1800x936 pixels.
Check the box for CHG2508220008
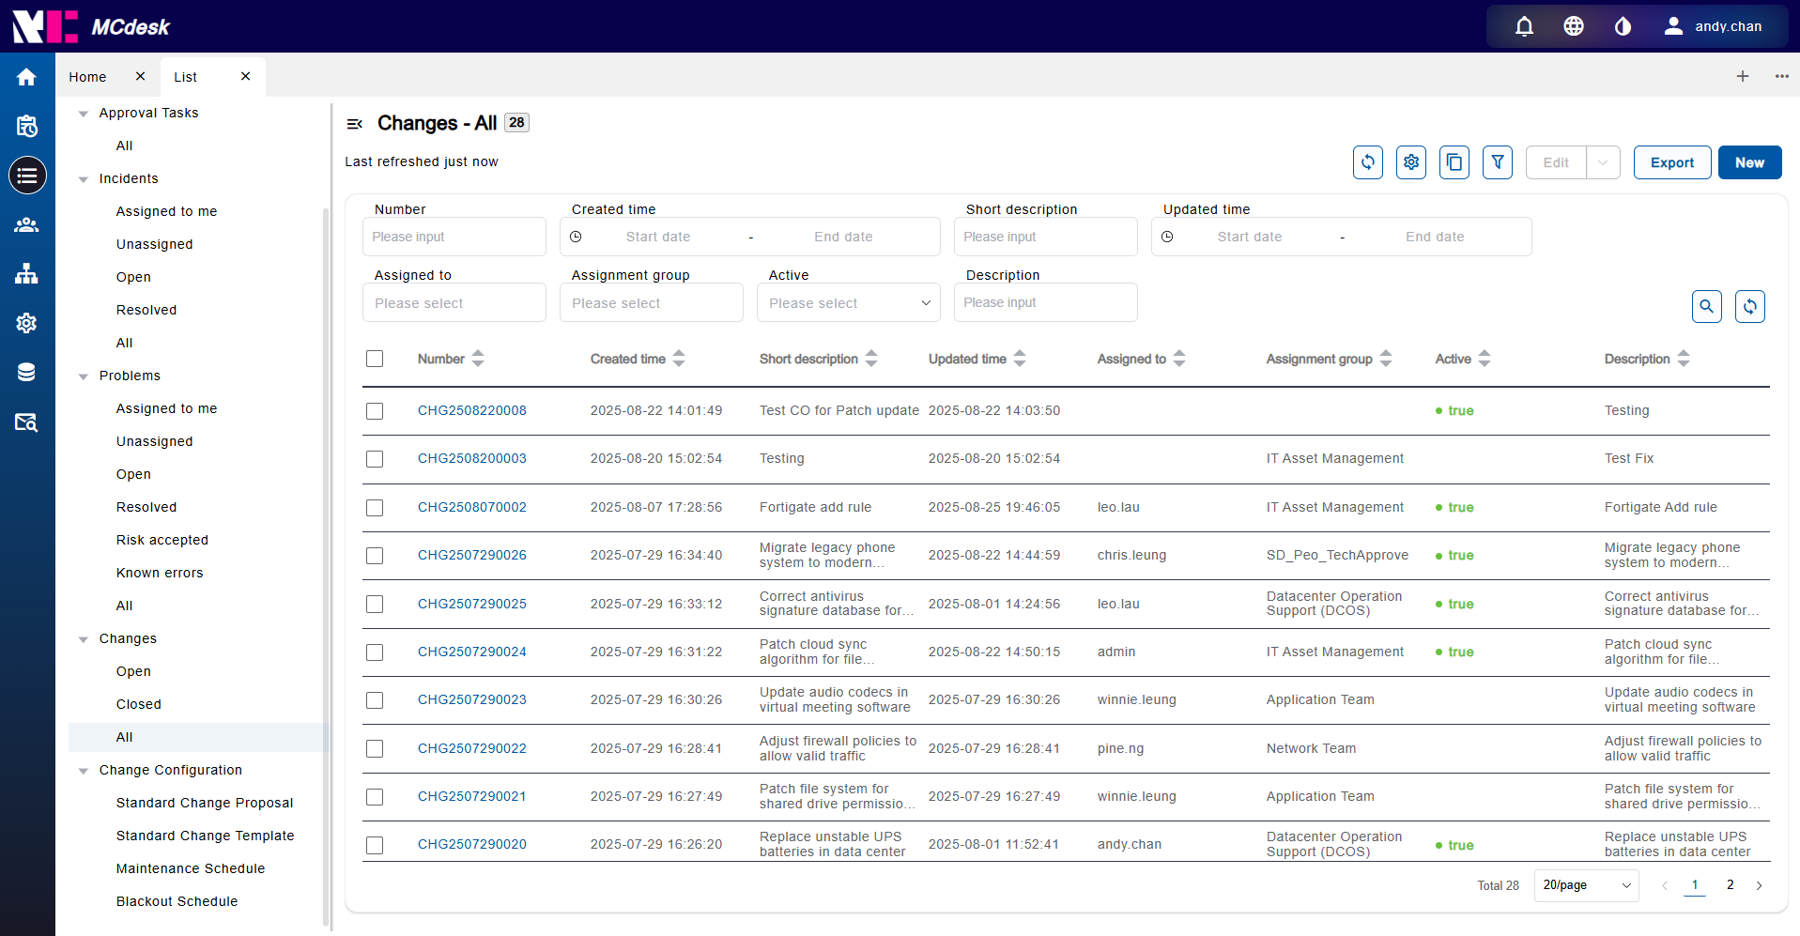click(375, 411)
